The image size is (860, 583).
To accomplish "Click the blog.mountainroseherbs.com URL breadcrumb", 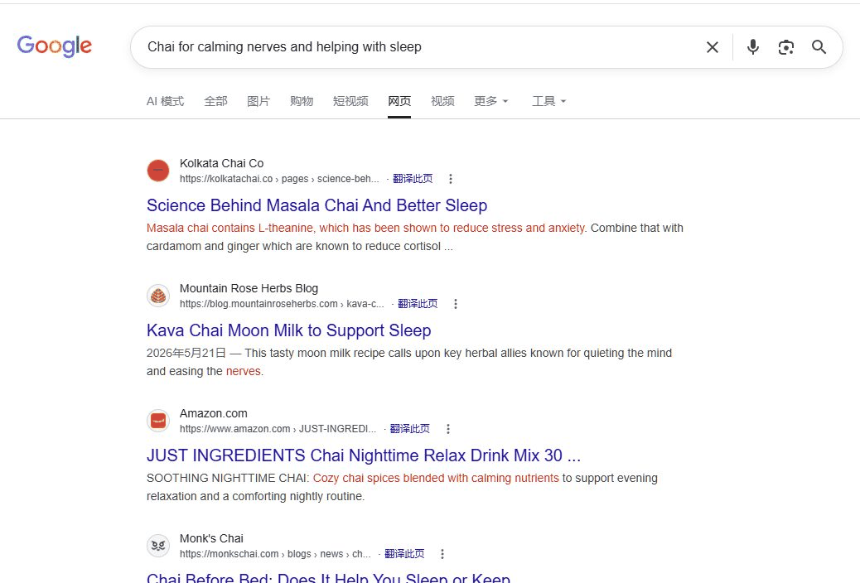I will (282, 304).
